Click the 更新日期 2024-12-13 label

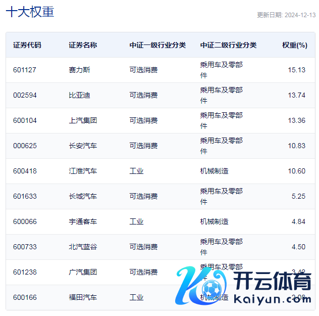pyautogui.click(x=286, y=15)
